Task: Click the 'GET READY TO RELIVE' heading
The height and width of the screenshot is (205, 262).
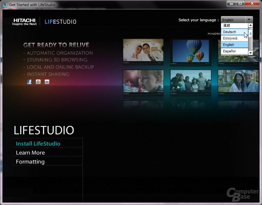Action: 56,45
